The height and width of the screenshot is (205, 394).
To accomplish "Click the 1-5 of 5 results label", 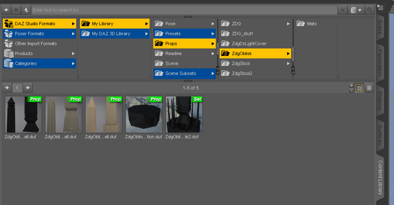I will pyautogui.click(x=191, y=88).
